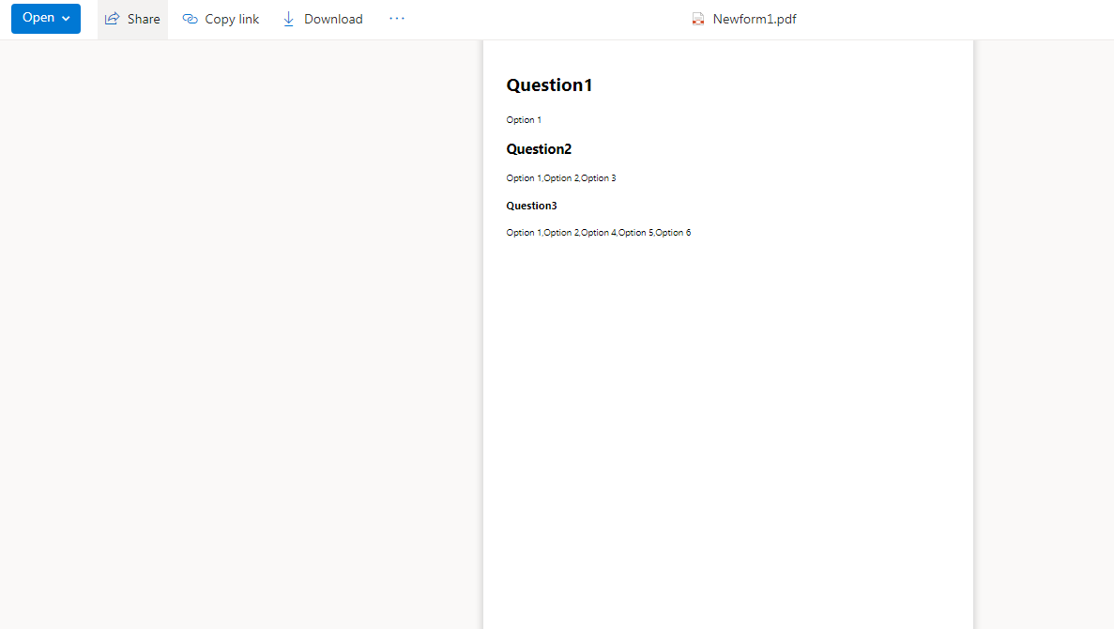1114x629 pixels.
Task: Click the Question1 heading
Action: pyautogui.click(x=549, y=85)
